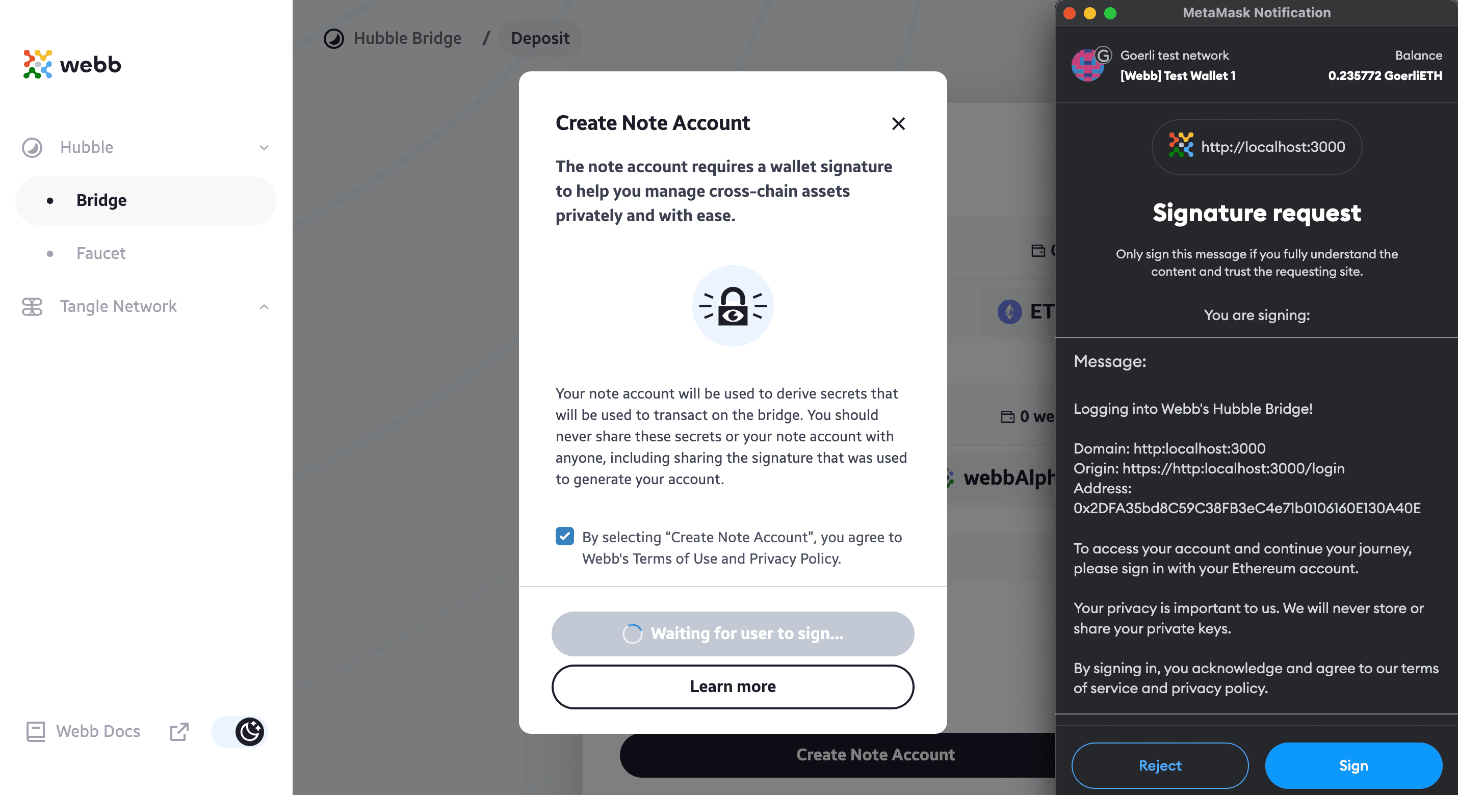Screen dimensions: 1458x795
Task: Click the Reject button in MetaMask
Action: (1159, 764)
